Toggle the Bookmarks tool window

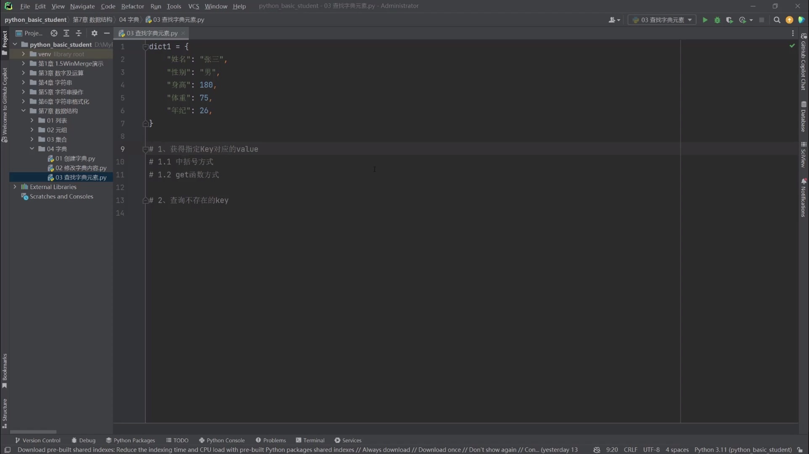click(x=5, y=370)
